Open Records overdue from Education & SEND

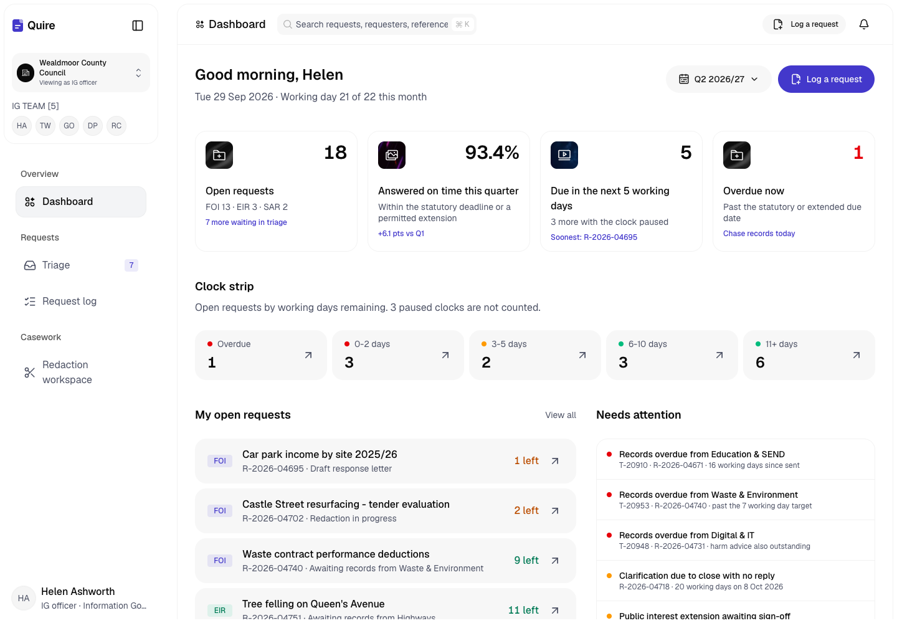[736, 460]
